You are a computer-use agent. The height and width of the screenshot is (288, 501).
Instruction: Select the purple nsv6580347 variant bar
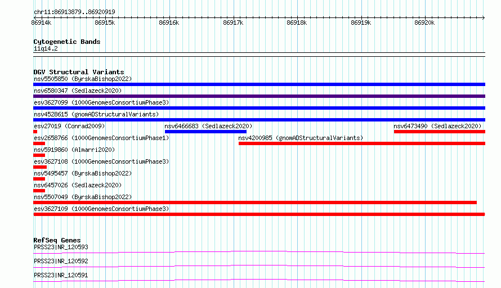click(259, 96)
